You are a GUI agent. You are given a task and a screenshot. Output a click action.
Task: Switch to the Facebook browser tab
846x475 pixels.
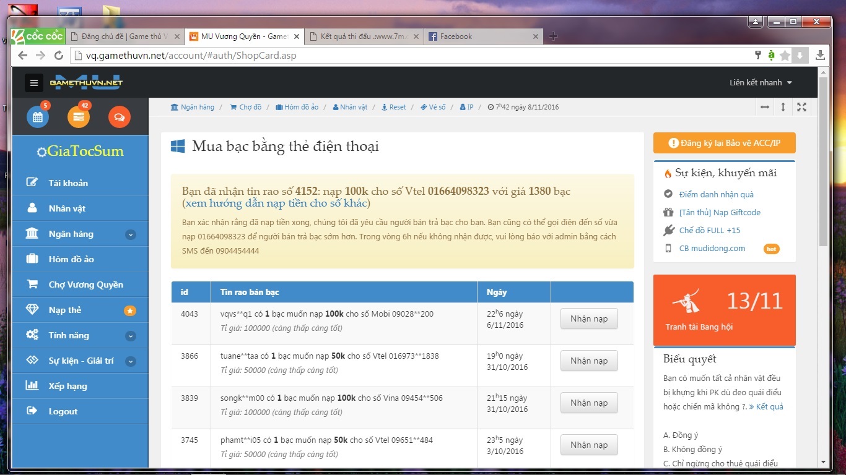click(456, 36)
